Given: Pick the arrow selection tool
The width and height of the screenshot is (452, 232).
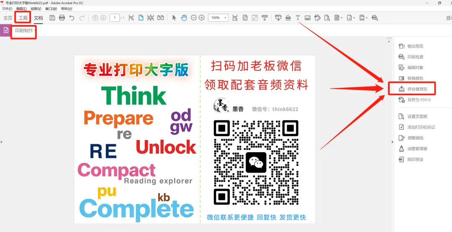Looking at the screenshot, I should [174, 18].
